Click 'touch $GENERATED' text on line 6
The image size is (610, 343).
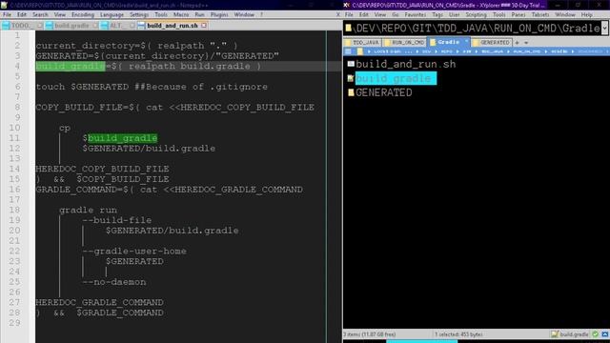coord(82,87)
